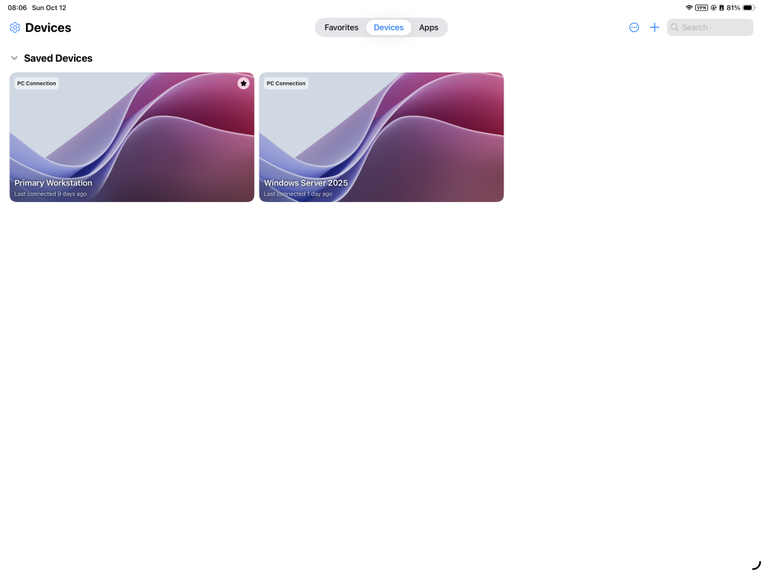Click inside the Search field
The image size is (763, 572).
tap(710, 27)
